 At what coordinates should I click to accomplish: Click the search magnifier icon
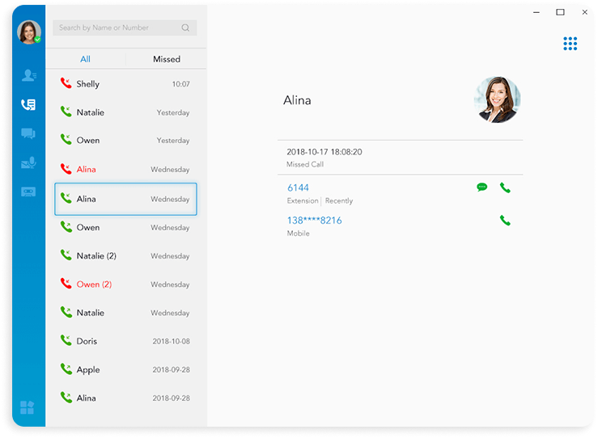coord(185,28)
